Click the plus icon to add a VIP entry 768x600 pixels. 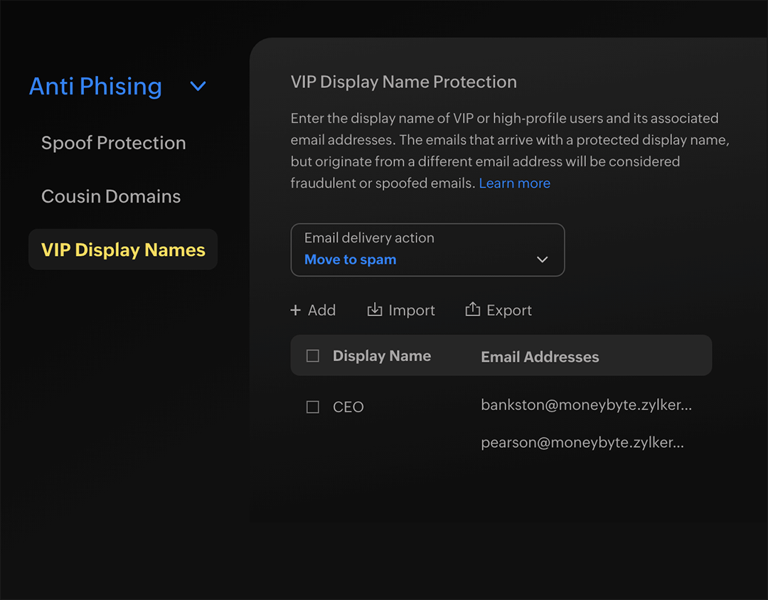pos(295,310)
